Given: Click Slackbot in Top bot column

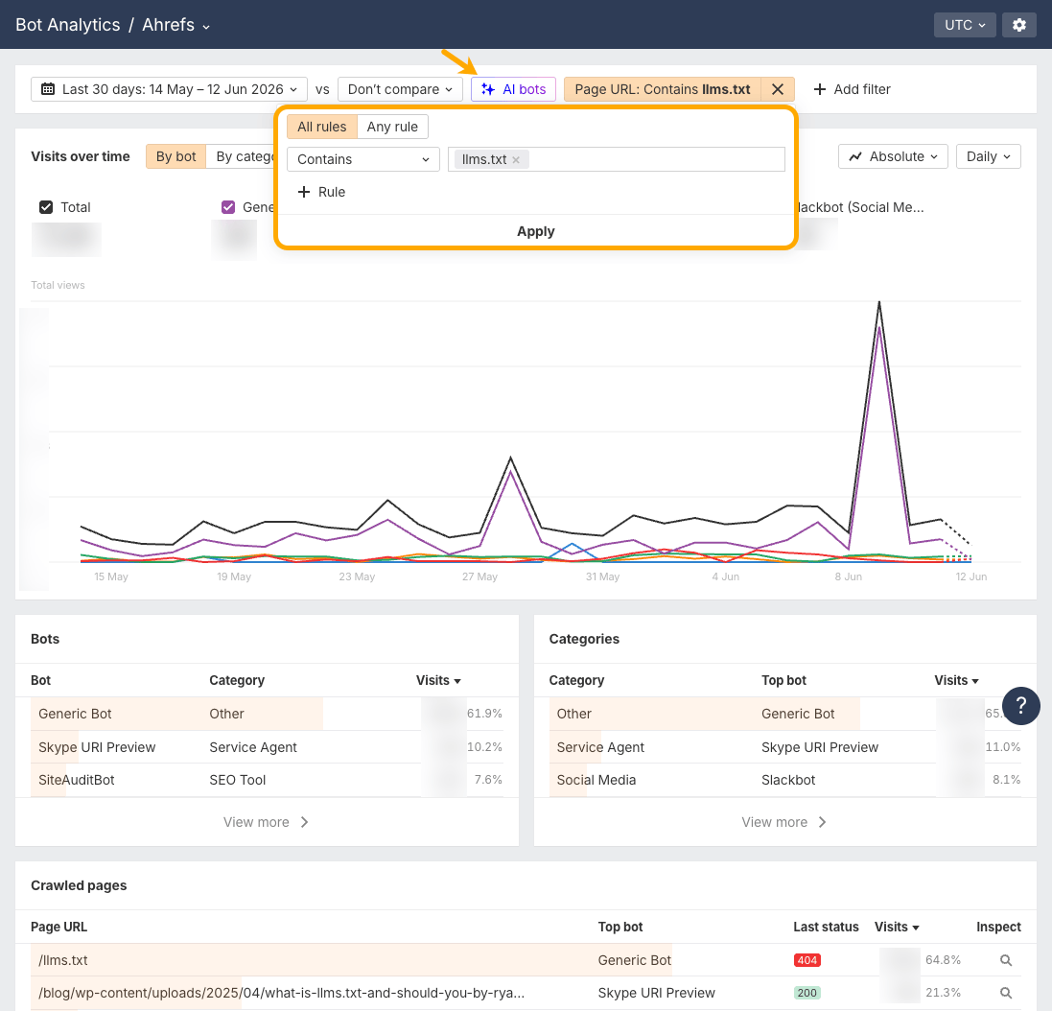Looking at the screenshot, I should coord(787,780).
